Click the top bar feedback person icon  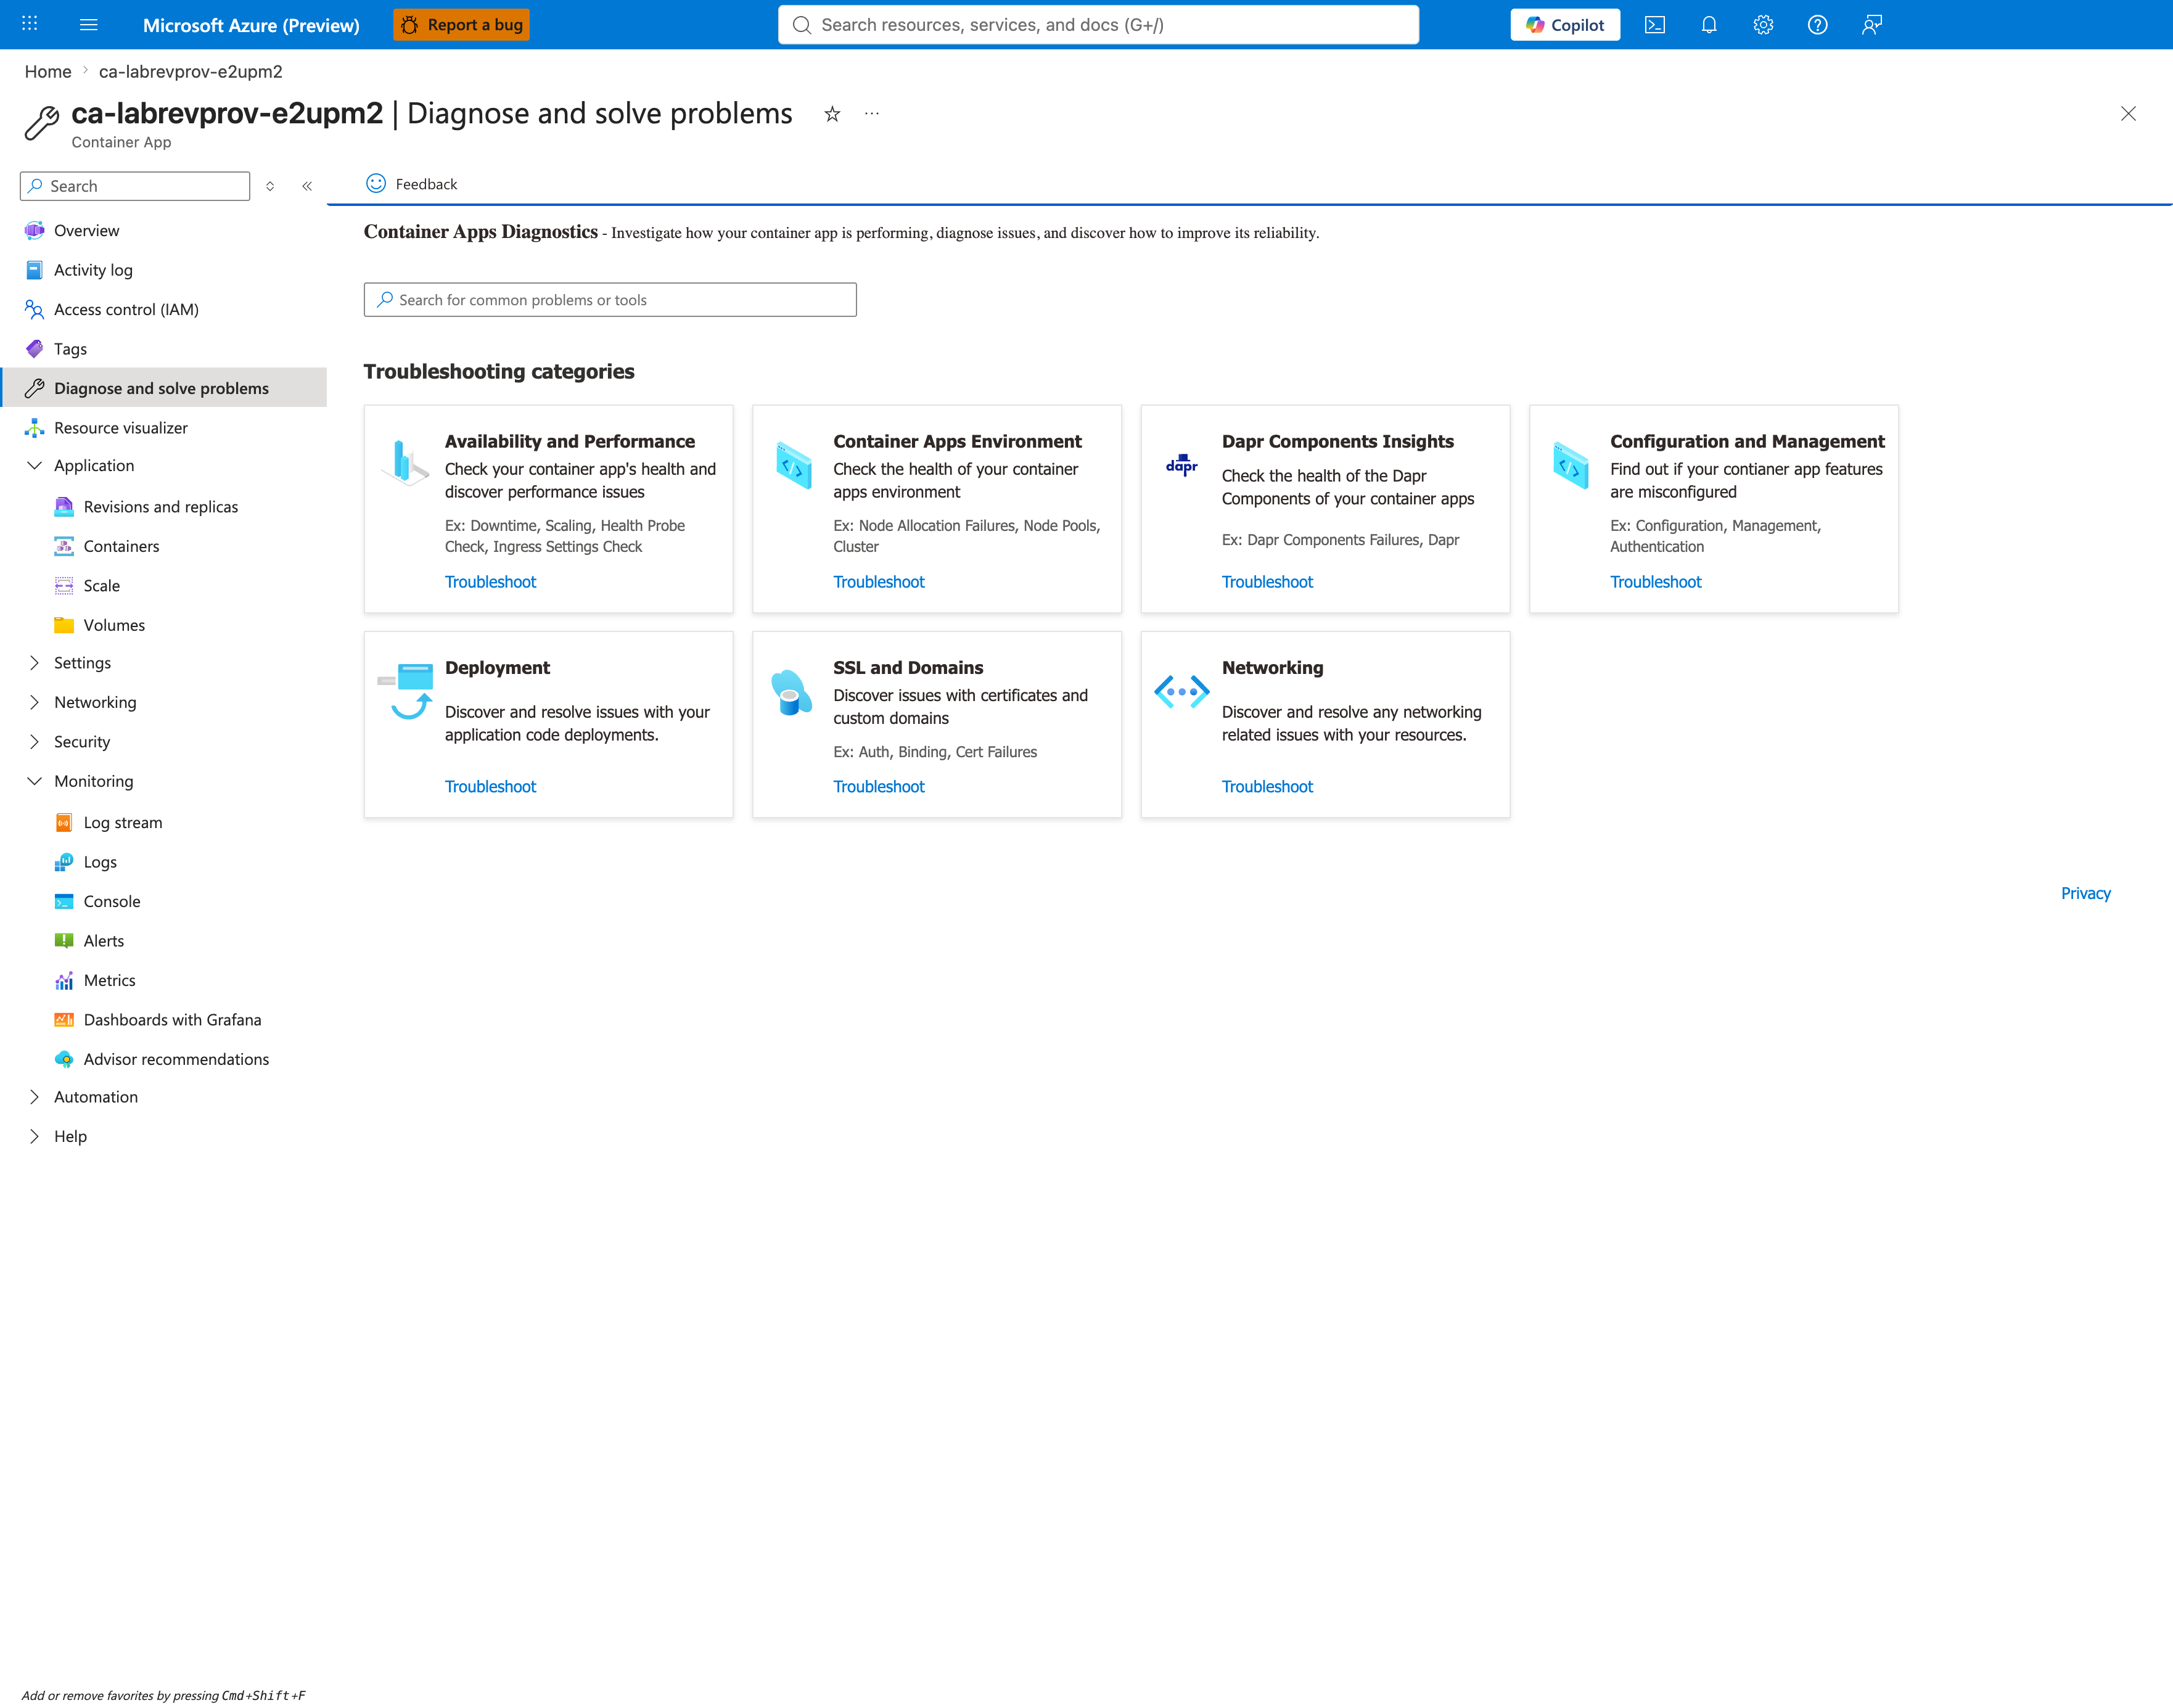pyautogui.click(x=1872, y=25)
